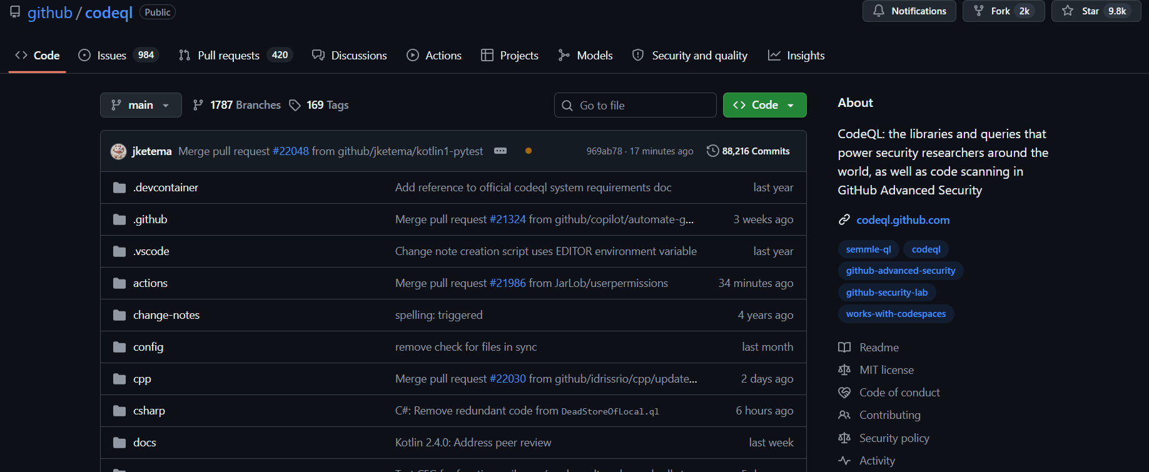Screen dimensions: 1149x472
Task: Click the works-with-codespaces topic tag
Action: (x=896, y=314)
